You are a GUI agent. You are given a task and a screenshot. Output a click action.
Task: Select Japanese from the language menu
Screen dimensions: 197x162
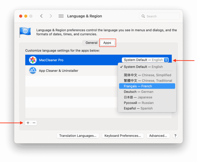[147, 97]
